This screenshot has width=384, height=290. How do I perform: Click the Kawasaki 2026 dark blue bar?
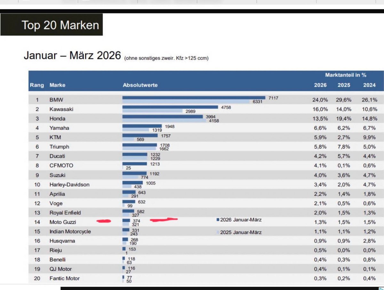tap(170, 107)
